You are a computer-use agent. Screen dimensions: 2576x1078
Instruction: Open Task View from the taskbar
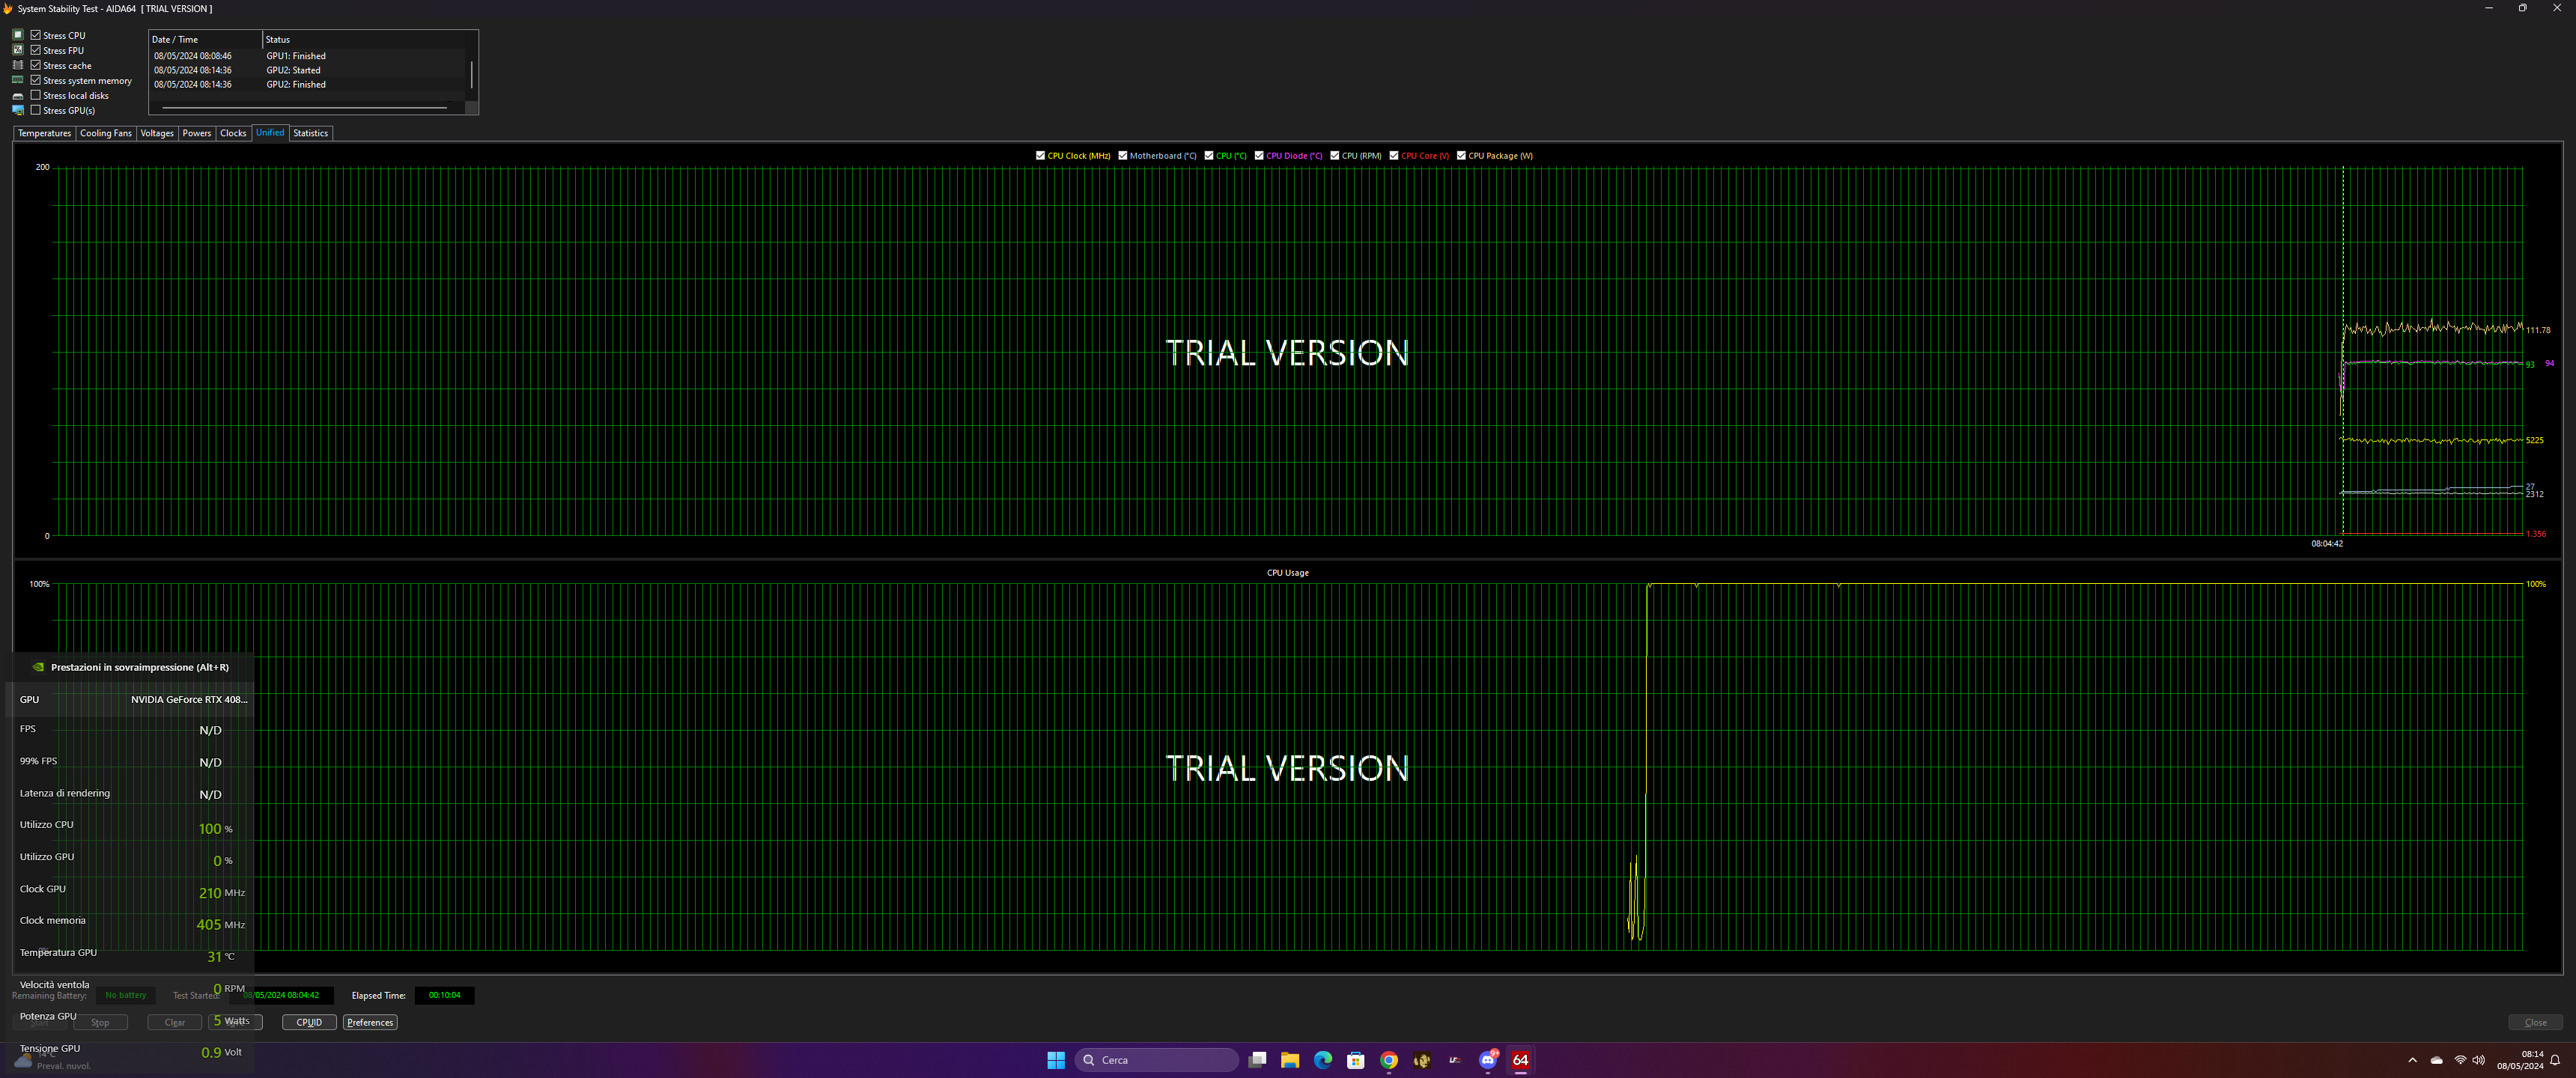(x=1258, y=1060)
